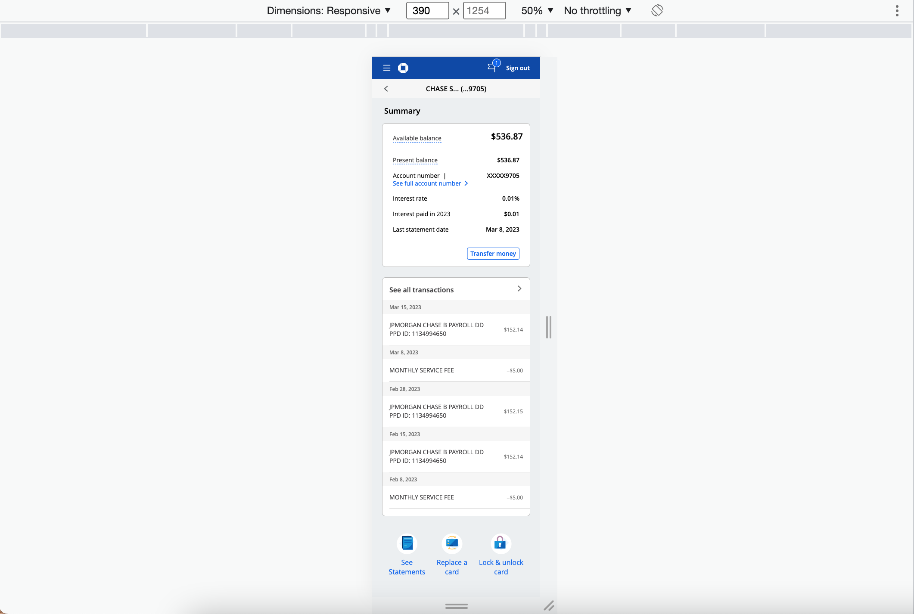This screenshot has width=914, height=614.
Task: Click the Lock & unlock card padlock icon
Action: pos(501,543)
